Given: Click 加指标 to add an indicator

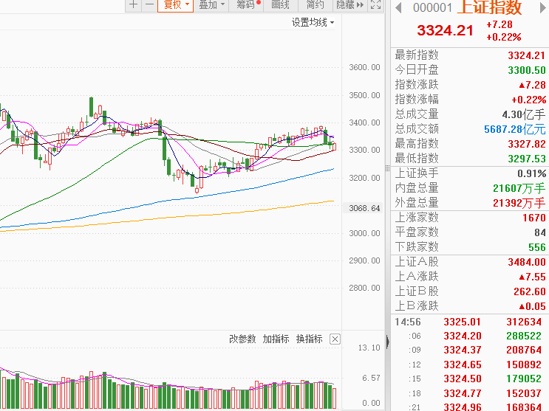Looking at the screenshot, I should (x=276, y=339).
